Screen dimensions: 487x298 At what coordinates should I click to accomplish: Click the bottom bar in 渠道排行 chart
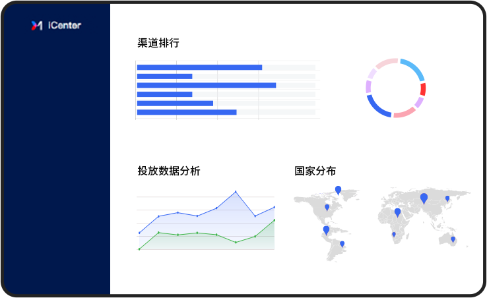tap(186, 112)
